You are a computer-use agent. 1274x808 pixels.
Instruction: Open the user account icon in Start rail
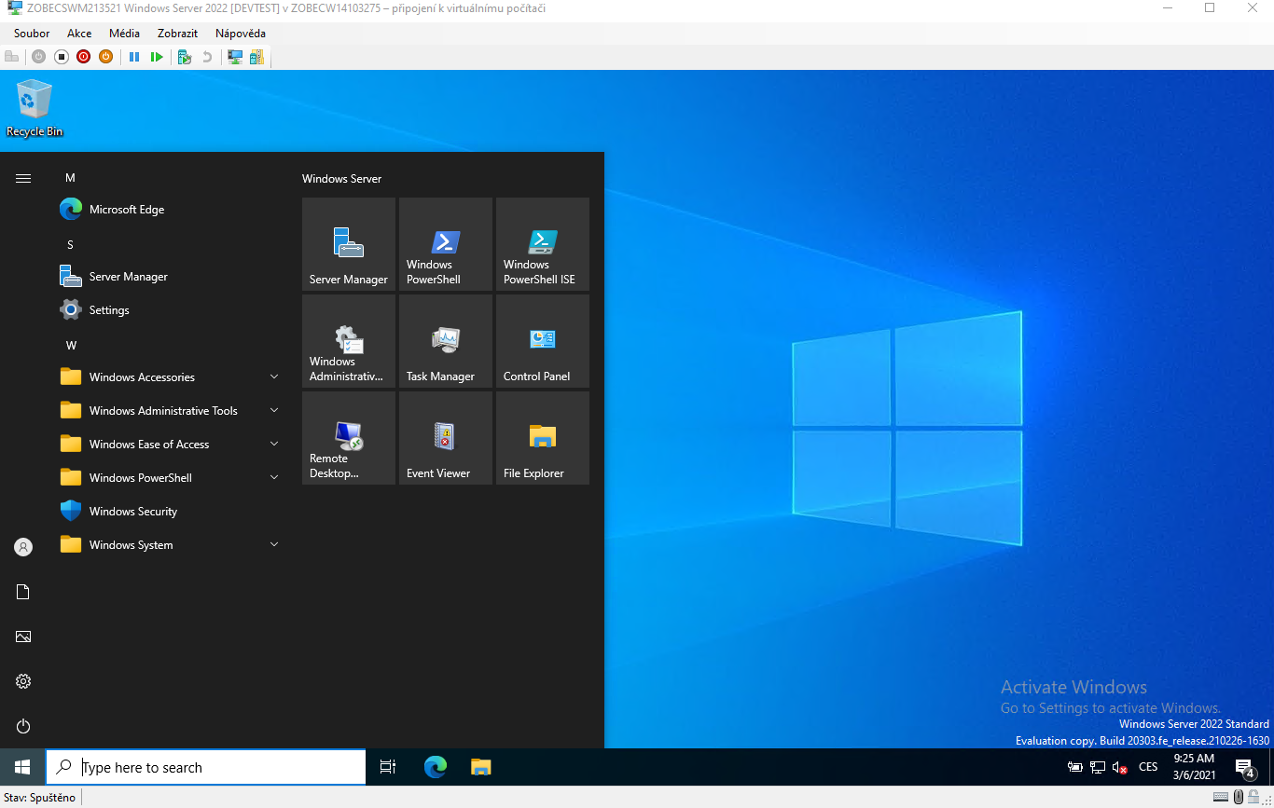coord(23,547)
